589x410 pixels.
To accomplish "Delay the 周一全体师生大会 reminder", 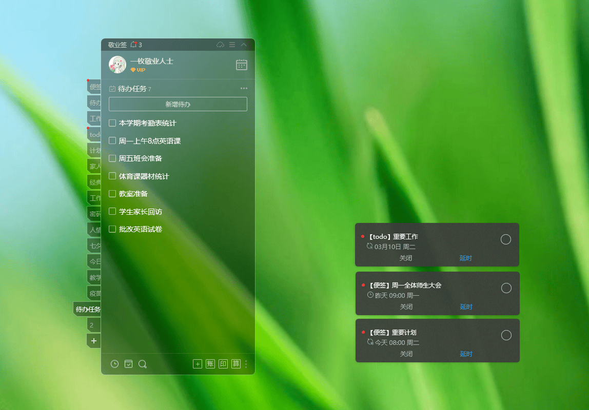I will click(x=466, y=307).
